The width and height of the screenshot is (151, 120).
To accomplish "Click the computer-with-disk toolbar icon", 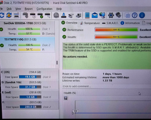I will (79, 16).
